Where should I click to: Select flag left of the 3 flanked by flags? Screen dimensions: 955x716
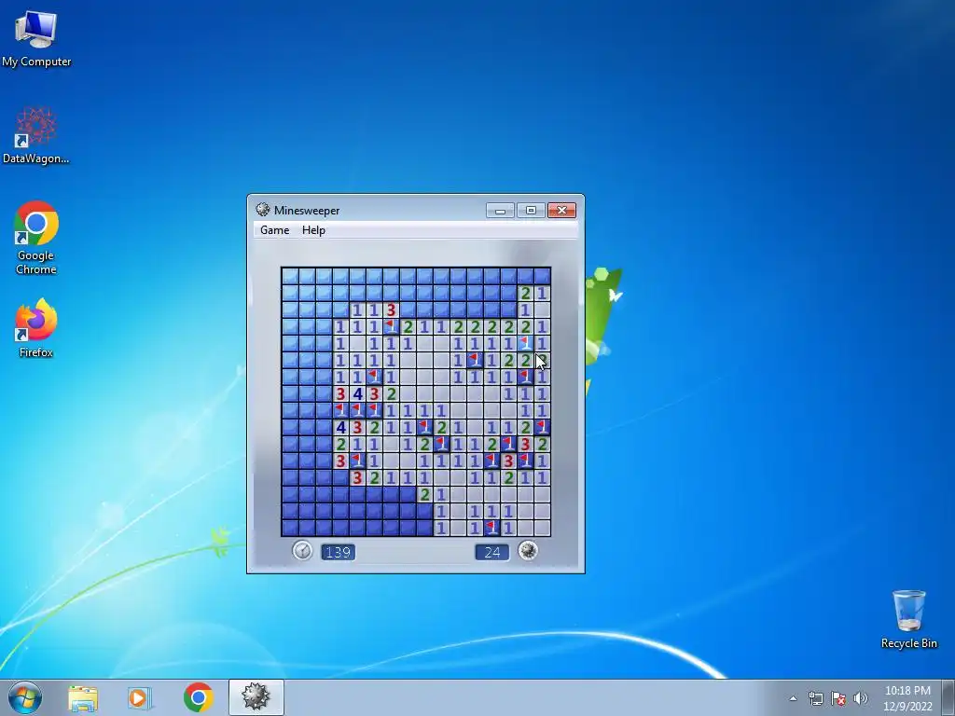pos(491,461)
